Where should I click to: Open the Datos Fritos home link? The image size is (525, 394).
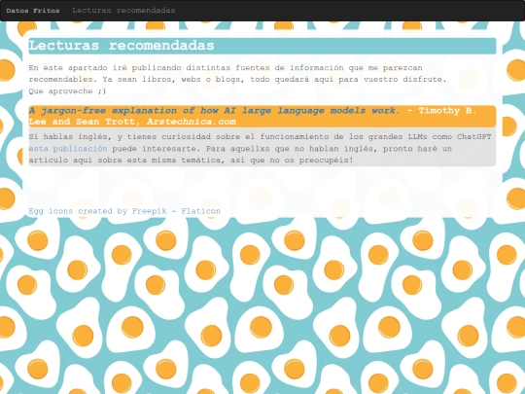(33, 11)
